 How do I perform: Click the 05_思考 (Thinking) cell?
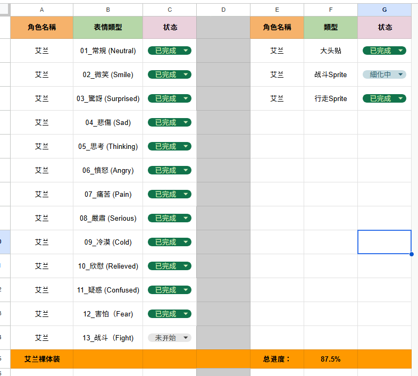pyautogui.click(x=108, y=146)
